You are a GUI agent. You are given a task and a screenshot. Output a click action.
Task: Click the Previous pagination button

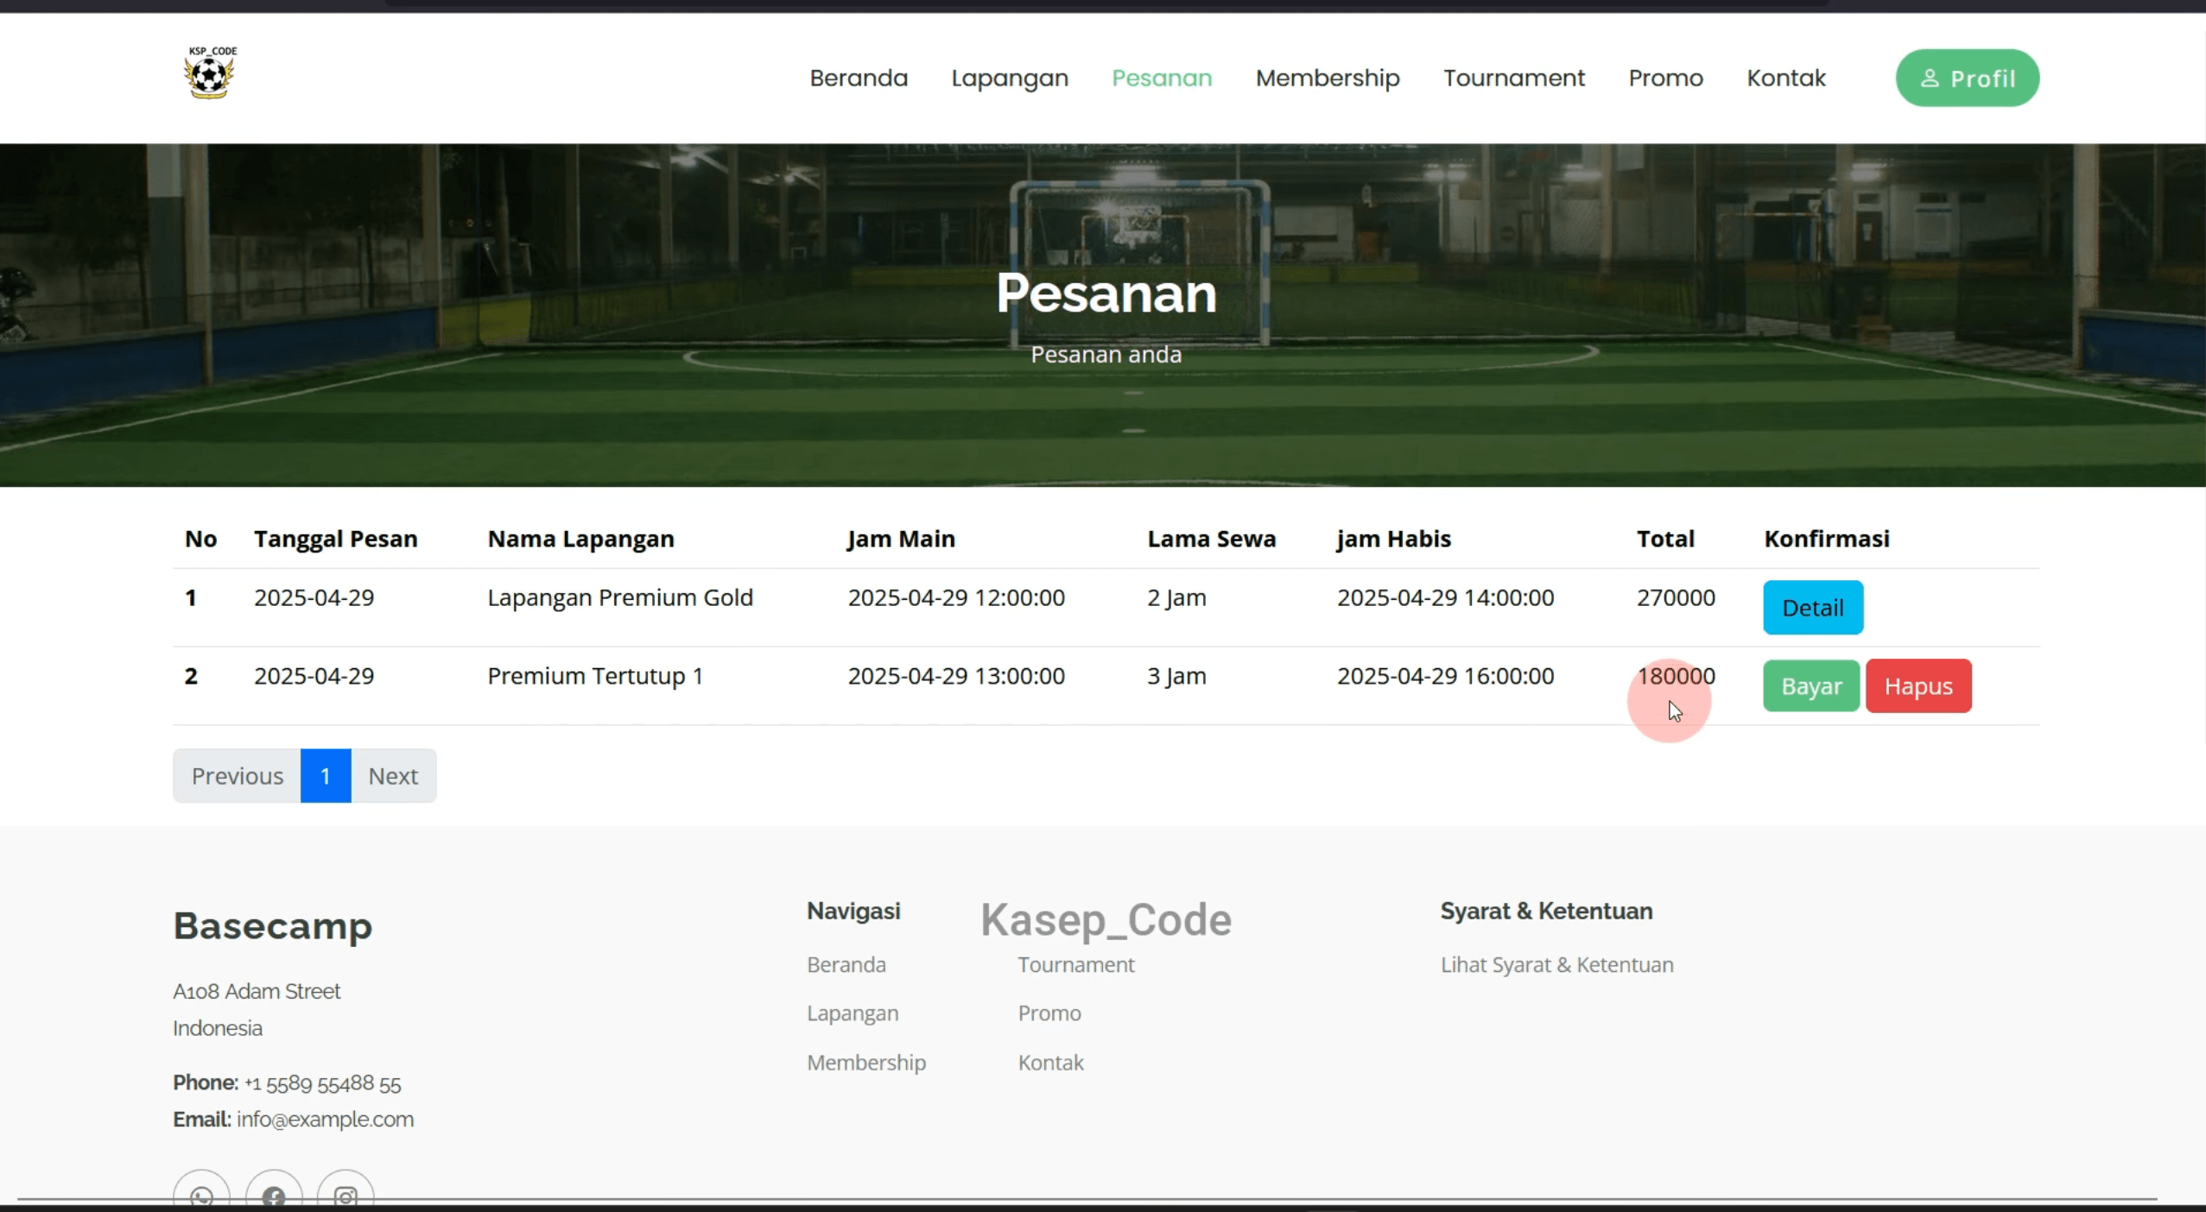tap(238, 776)
